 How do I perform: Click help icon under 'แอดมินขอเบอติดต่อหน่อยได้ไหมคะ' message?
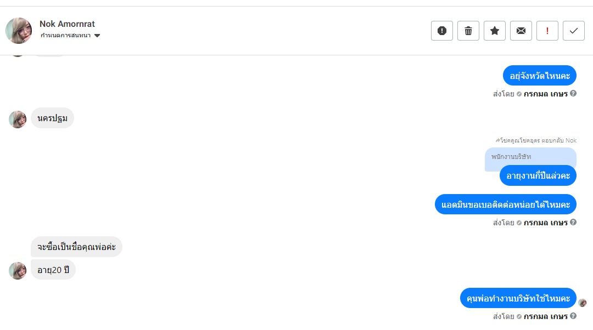click(x=573, y=222)
